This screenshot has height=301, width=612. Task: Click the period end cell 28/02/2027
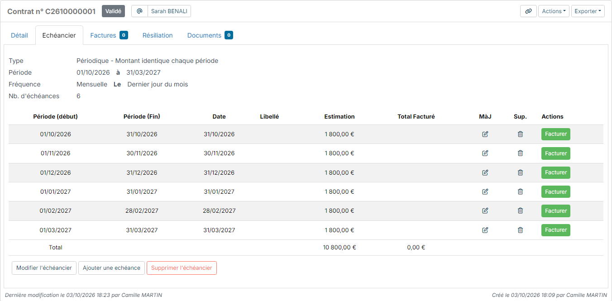[142, 211]
